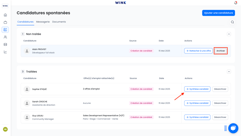
Task: Open Synthèse candidat for Sophie STIQUÉ
Action: [x=197, y=89]
